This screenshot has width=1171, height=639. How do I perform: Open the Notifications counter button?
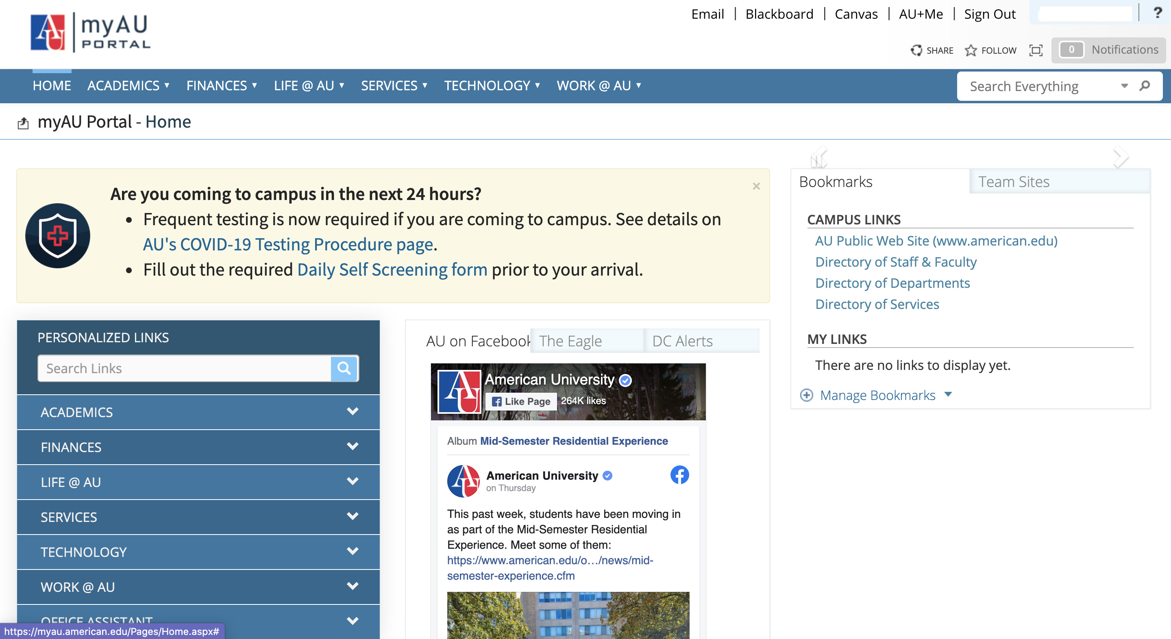[1108, 50]
